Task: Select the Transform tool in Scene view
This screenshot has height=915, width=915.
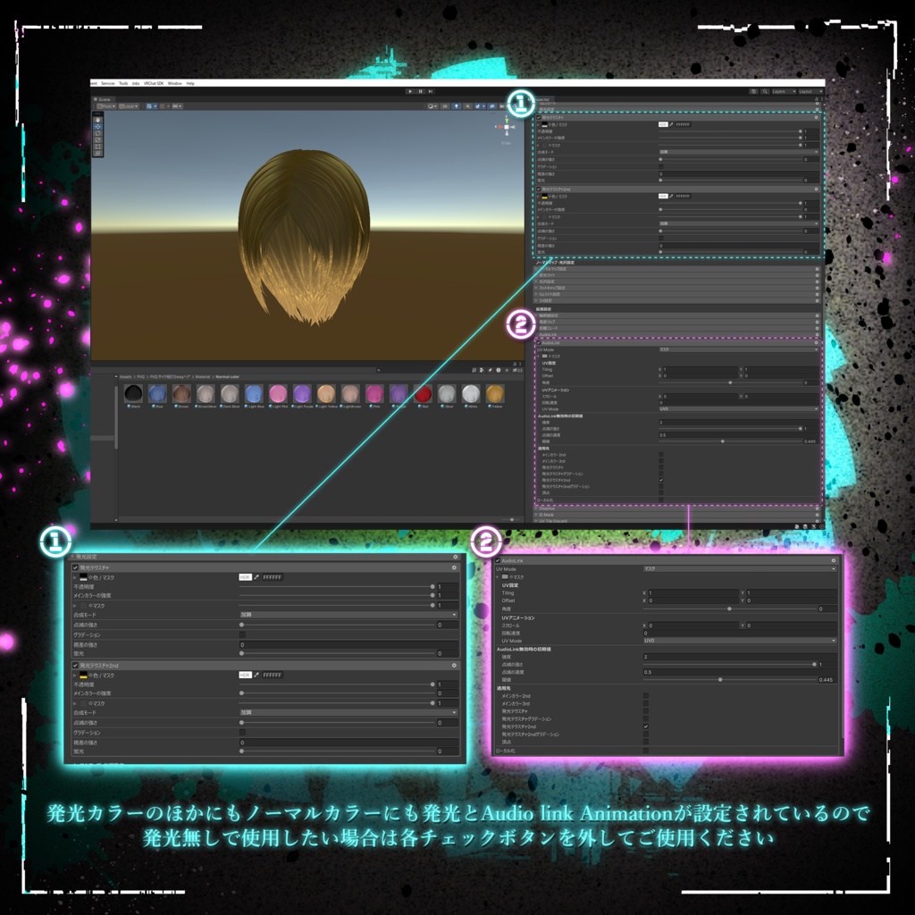Action: pyautogui.click(x=98, y=153)
